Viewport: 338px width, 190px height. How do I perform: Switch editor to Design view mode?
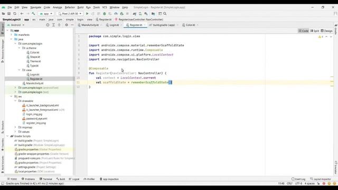pos(326,31)
